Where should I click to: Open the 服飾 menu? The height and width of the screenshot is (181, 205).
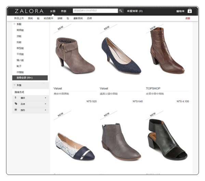coord(30,18)
